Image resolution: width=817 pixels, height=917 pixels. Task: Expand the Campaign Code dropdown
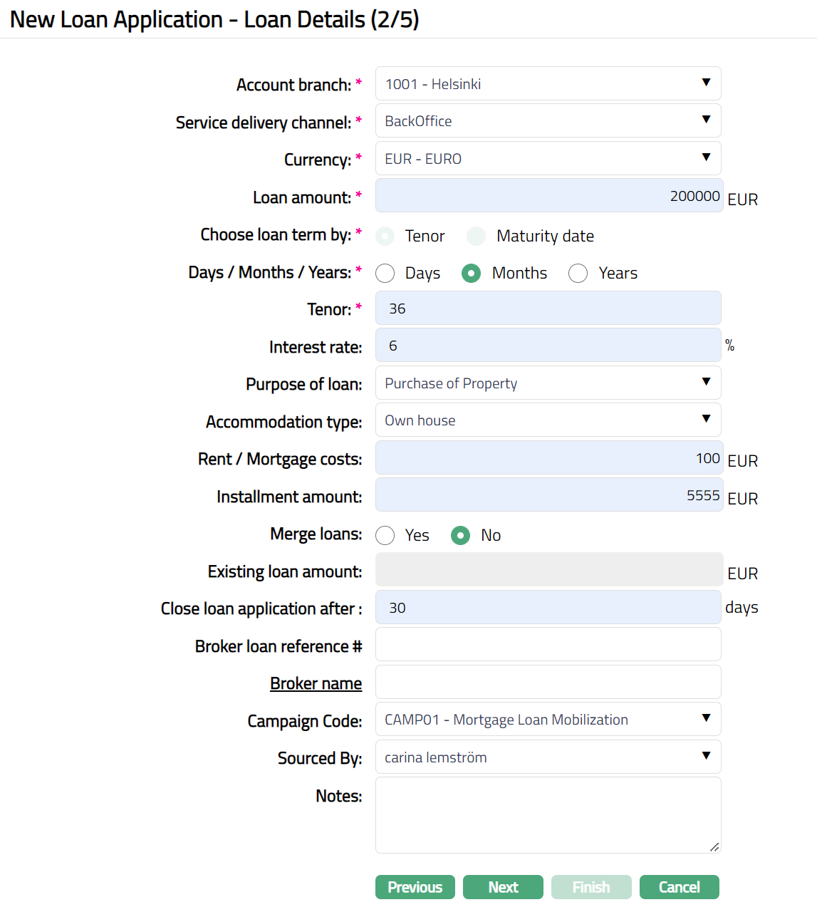(x=547, y=720)
